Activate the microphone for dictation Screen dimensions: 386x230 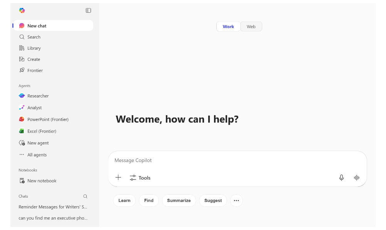coord(341,178)
